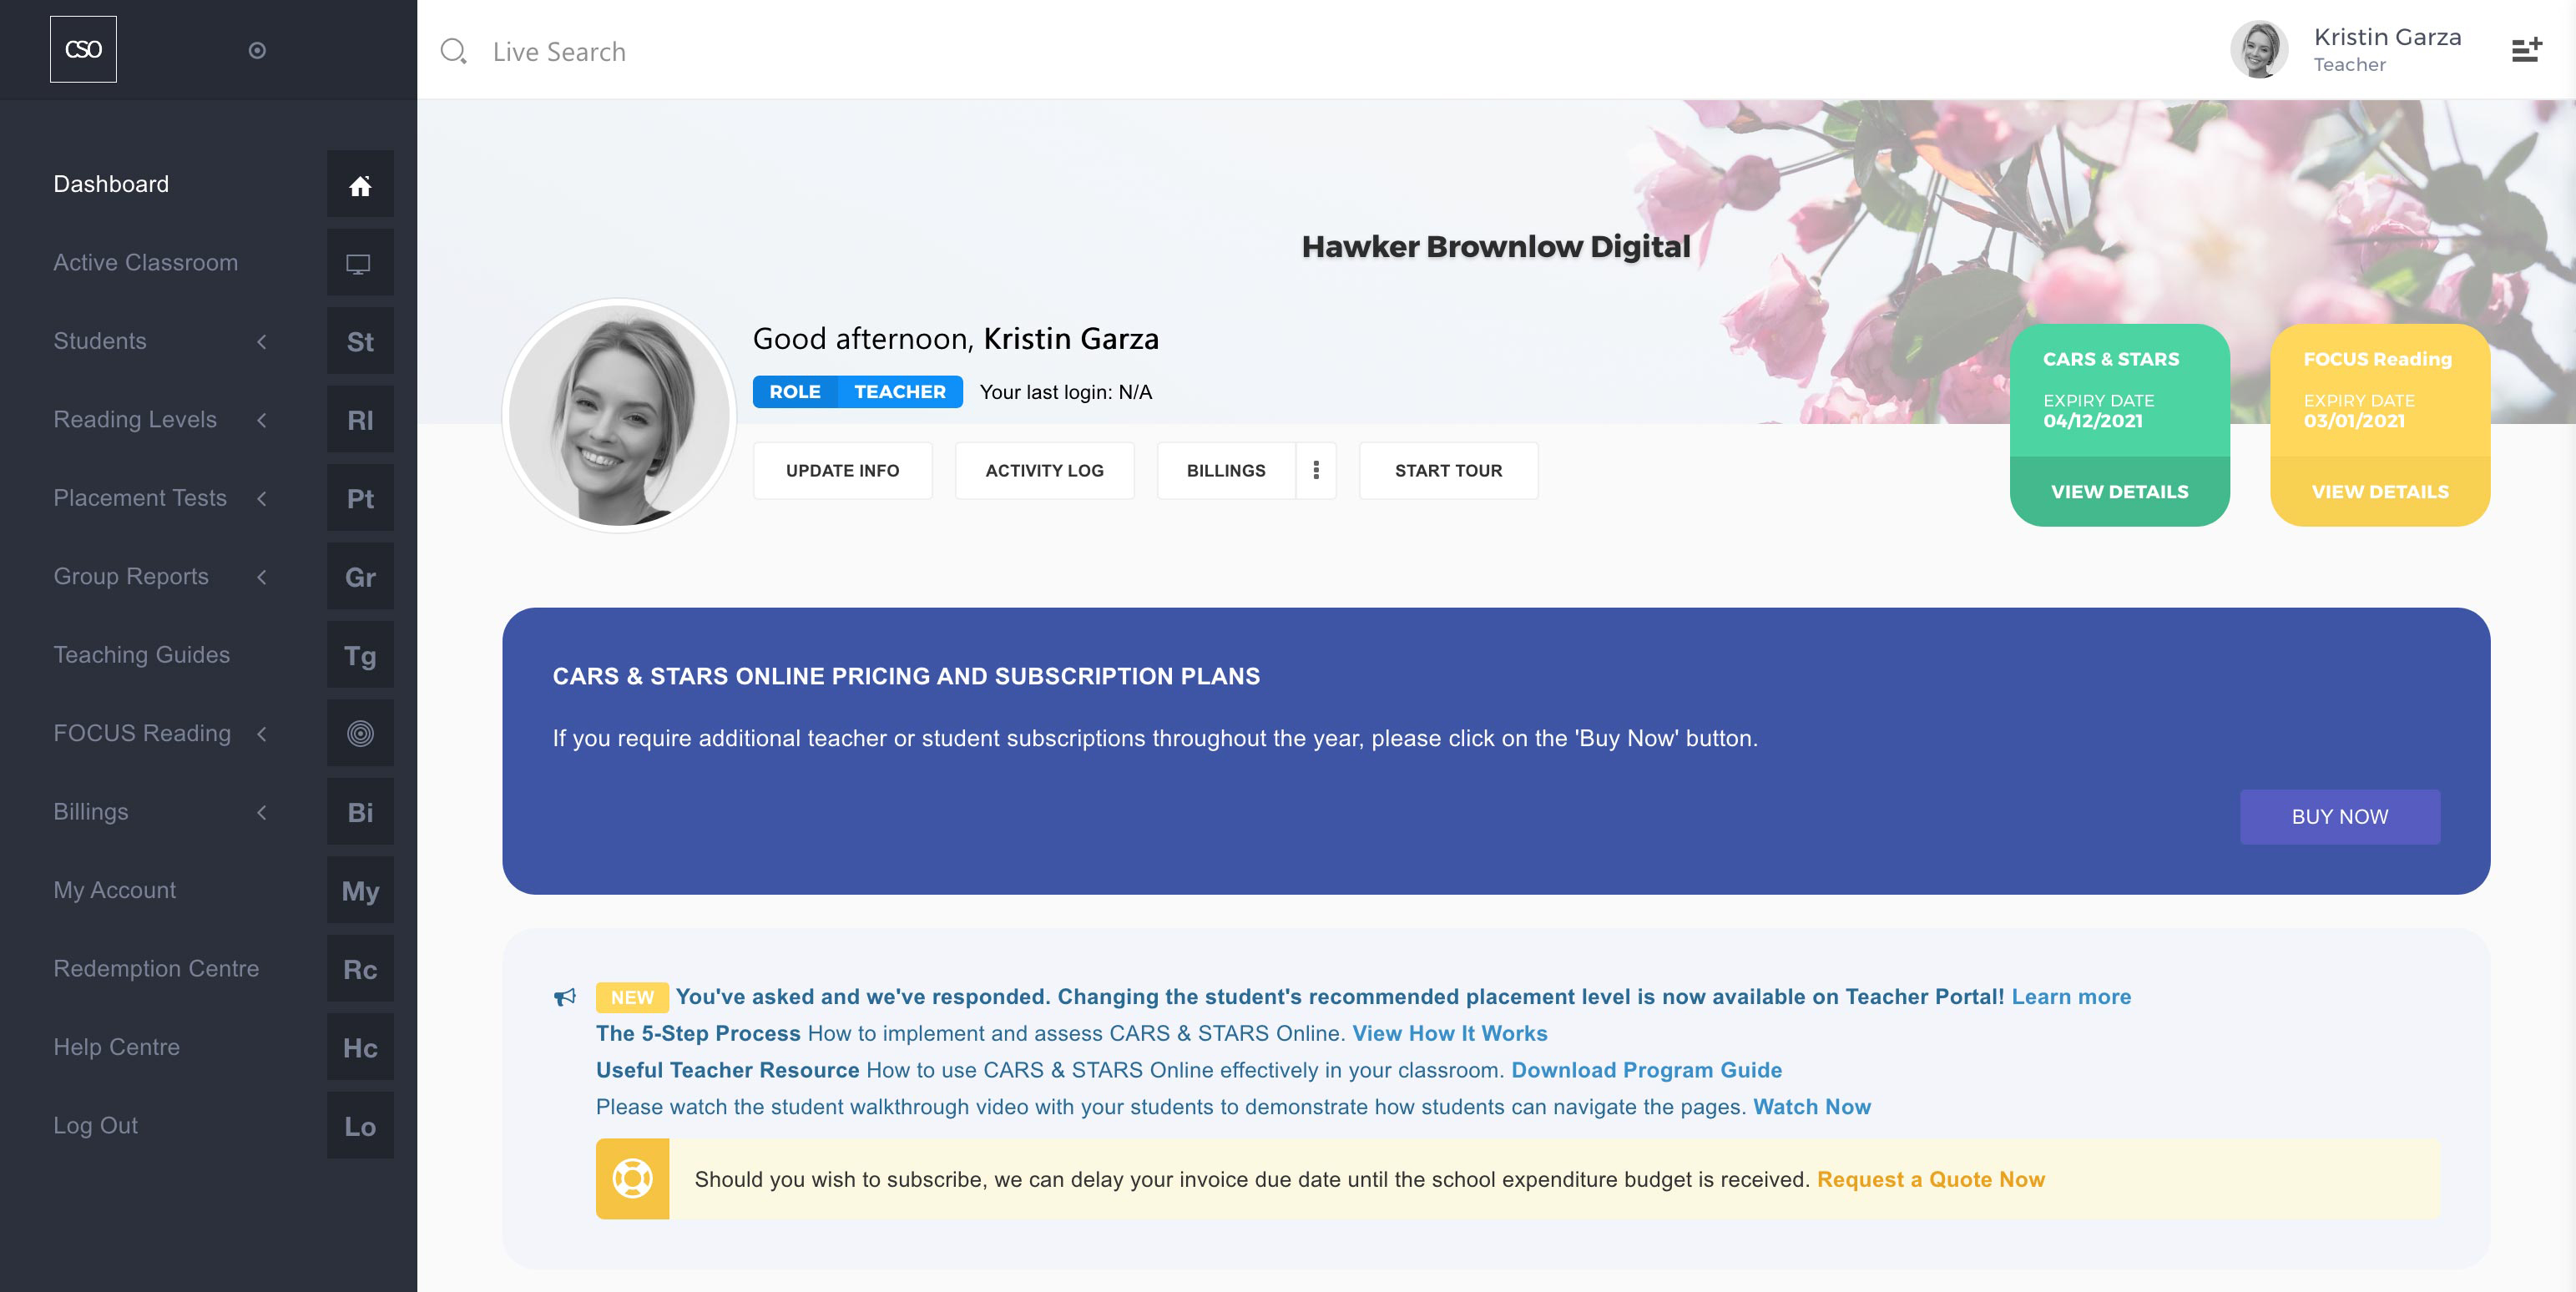Click the Watch Now video link
Viewport: 2576px width, 1292px height.
coord(1811,1107)
